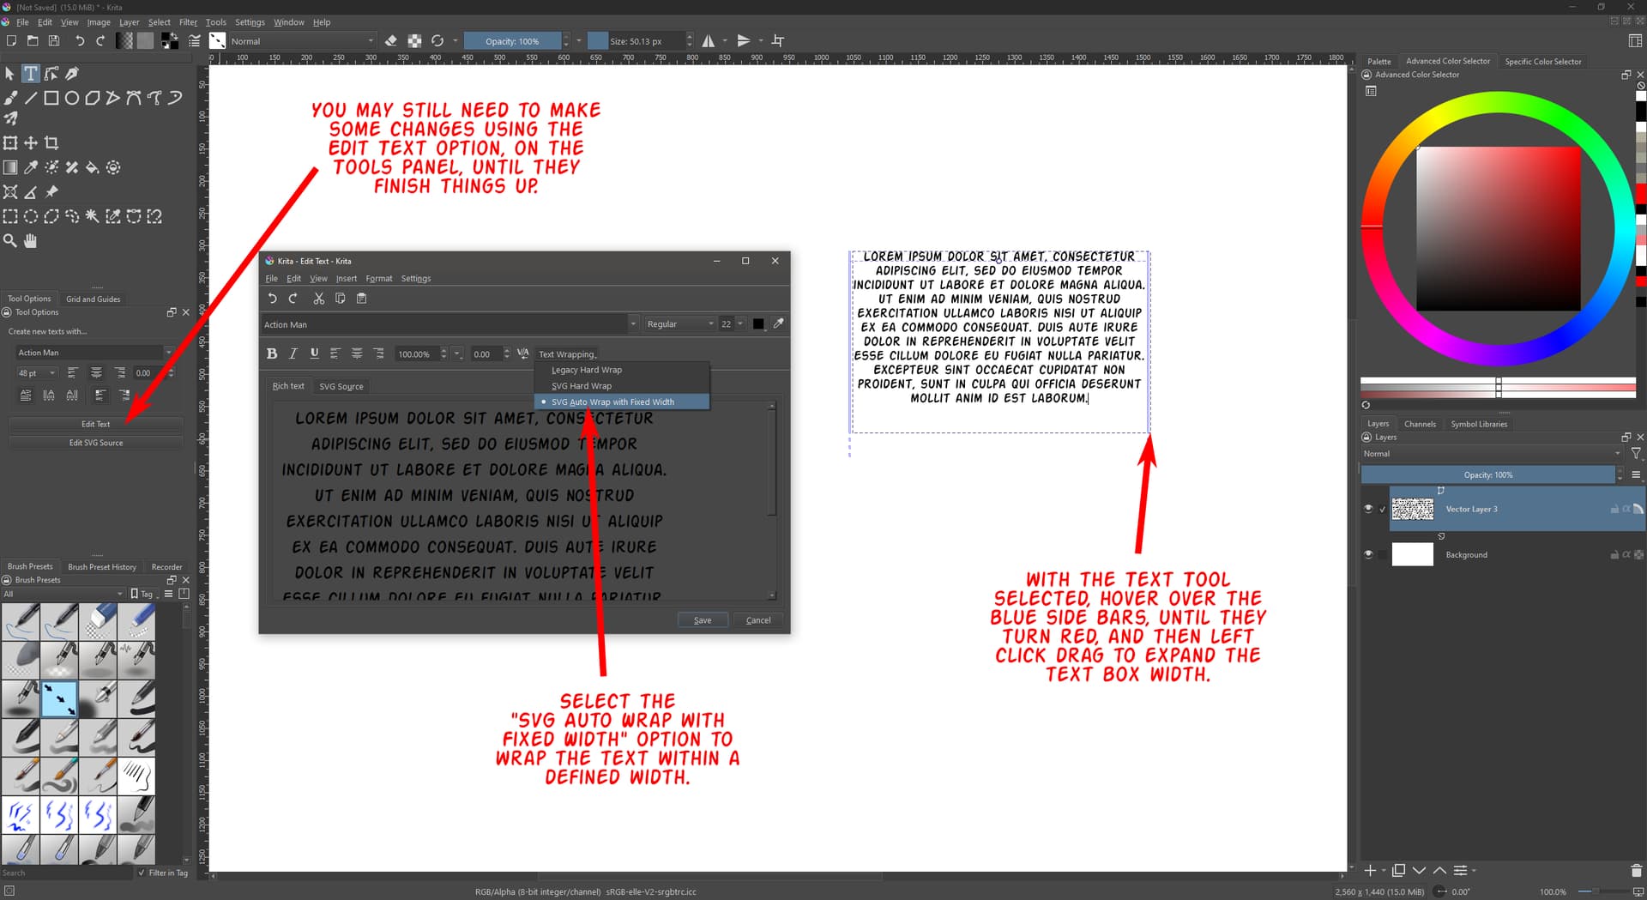Delete the layer with trash icon
1647x900 pixels.
tap(1636, 870)
